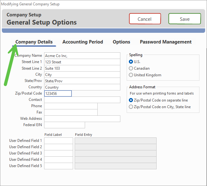Click User Defined Field 4 label box
The height and width of the screenshot is (186, 207).
pyautogui.click(x=59, y=160)
